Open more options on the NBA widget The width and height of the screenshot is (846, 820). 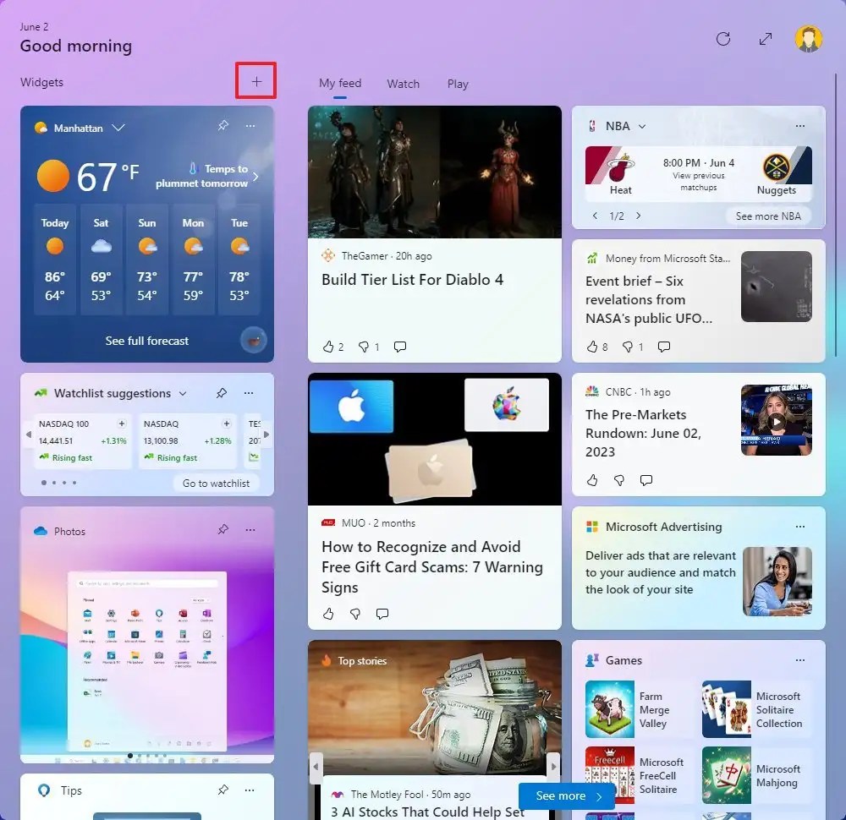(799, 125)
